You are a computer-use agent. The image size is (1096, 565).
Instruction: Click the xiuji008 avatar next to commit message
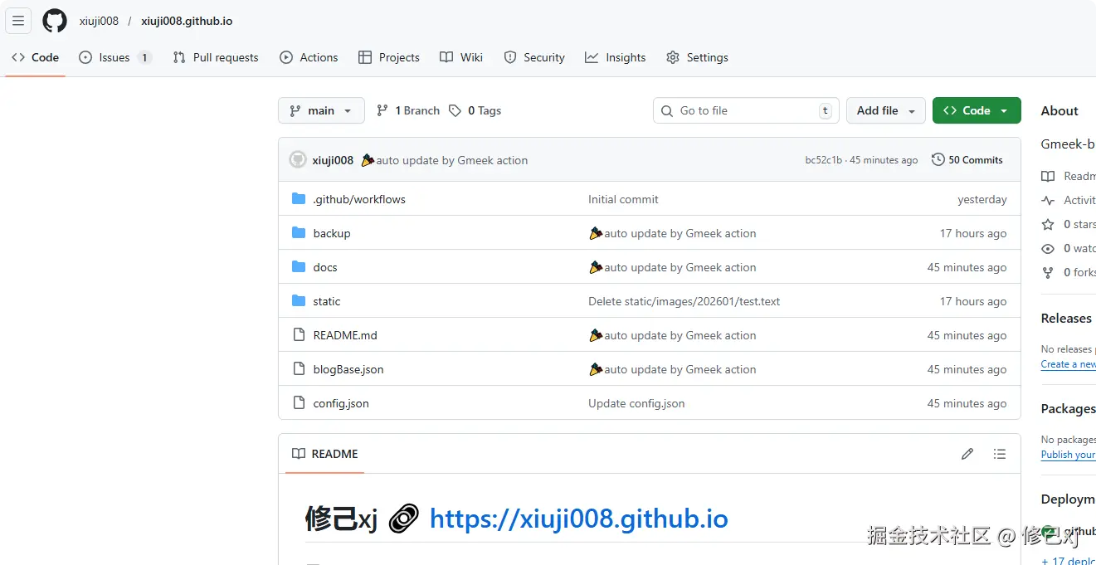point(297,159)
